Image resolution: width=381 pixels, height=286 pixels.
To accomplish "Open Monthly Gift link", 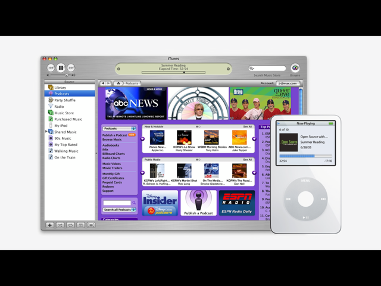I will pos(111,173).
